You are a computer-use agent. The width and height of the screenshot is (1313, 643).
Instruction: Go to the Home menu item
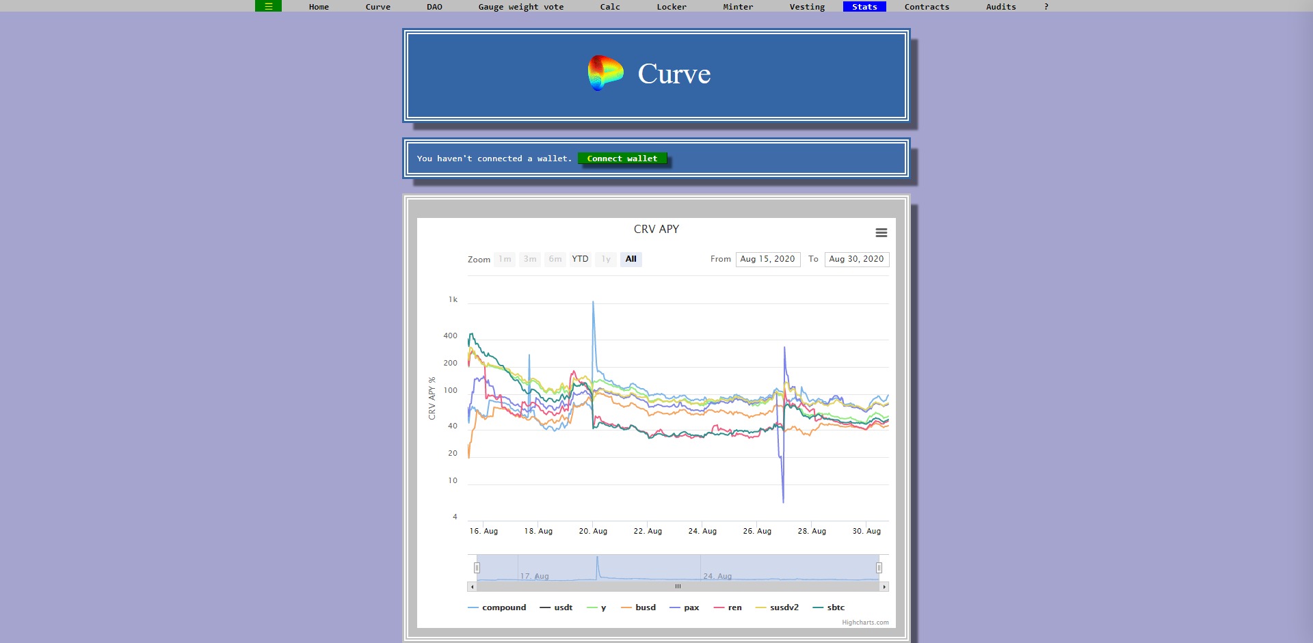click(x=319, y=7)
